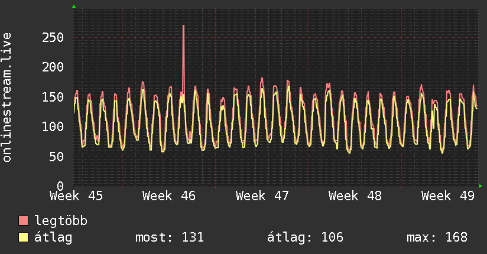Click the Week 46 axis label
This screenshot has width=487, height=254.
pos(169,196)
